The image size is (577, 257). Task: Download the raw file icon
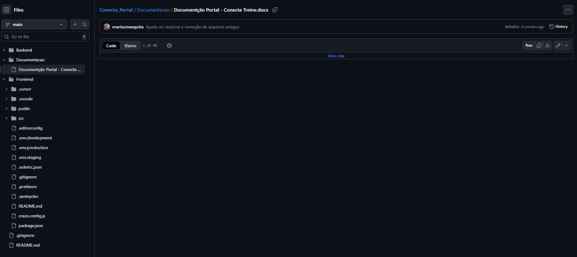(x=547, y=45)
